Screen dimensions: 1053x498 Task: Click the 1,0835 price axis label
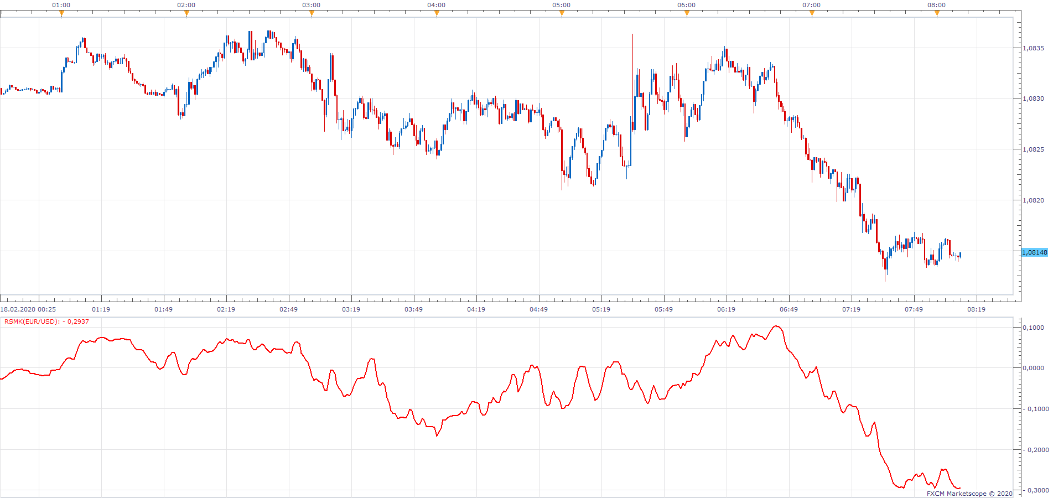tap(1033, 48)
